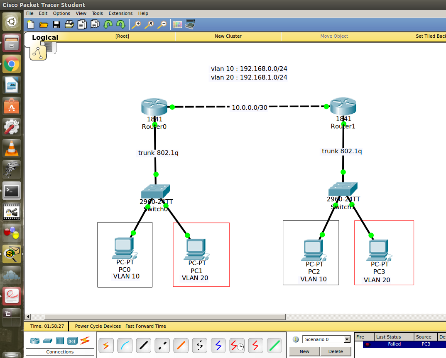Click the Copy icon in the toolbar
446x358 pixels.
click(82, 25)
